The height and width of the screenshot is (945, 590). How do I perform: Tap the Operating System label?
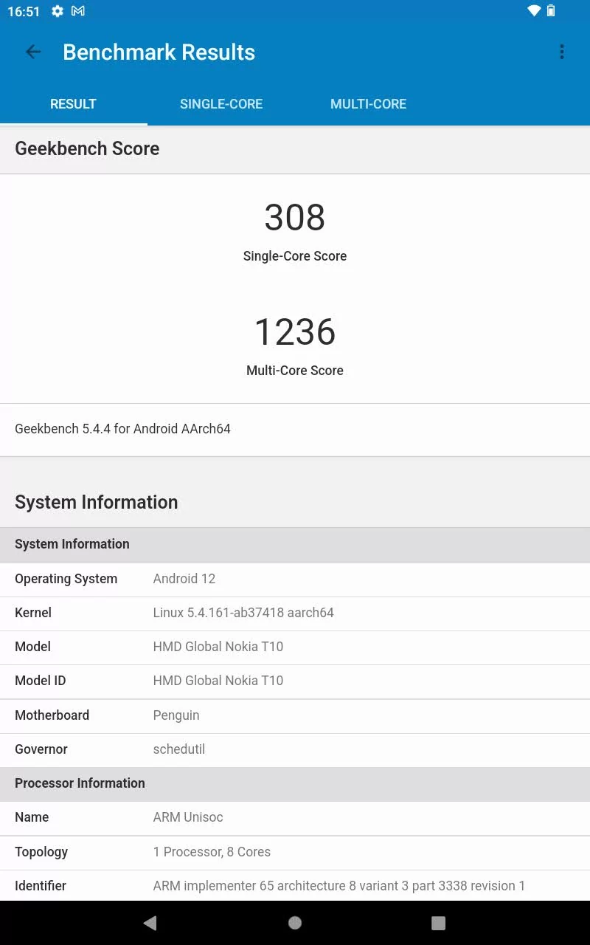click(x=66, y=579)
